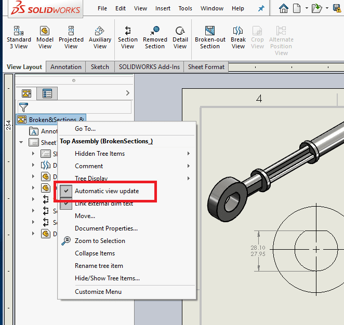
Task: Switch to the FeatureManager design tree tab
Action: [x=27, y=93]
